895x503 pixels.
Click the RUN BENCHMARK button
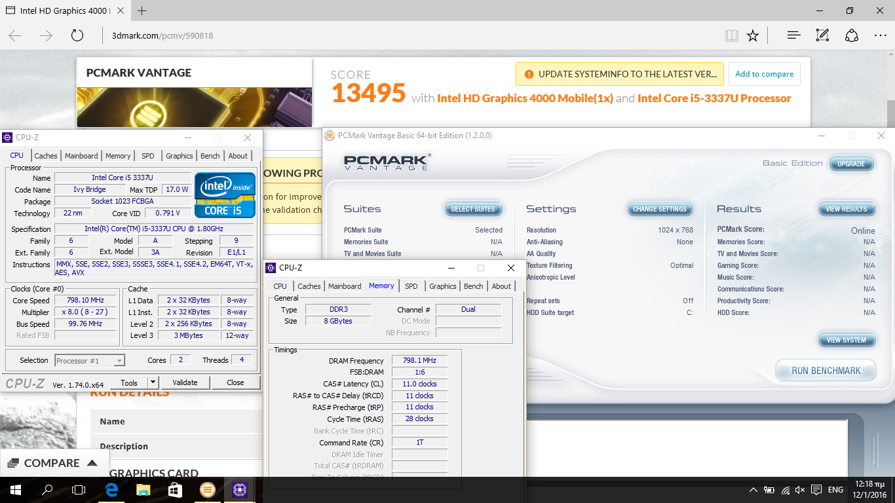[x=826, y=371]
